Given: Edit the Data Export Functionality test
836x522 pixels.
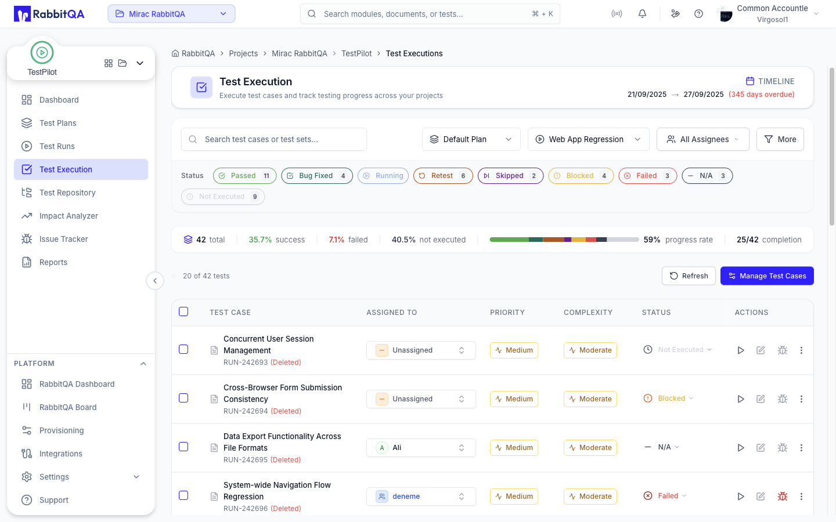Looking at the screenshot, I should pos(761,448).
